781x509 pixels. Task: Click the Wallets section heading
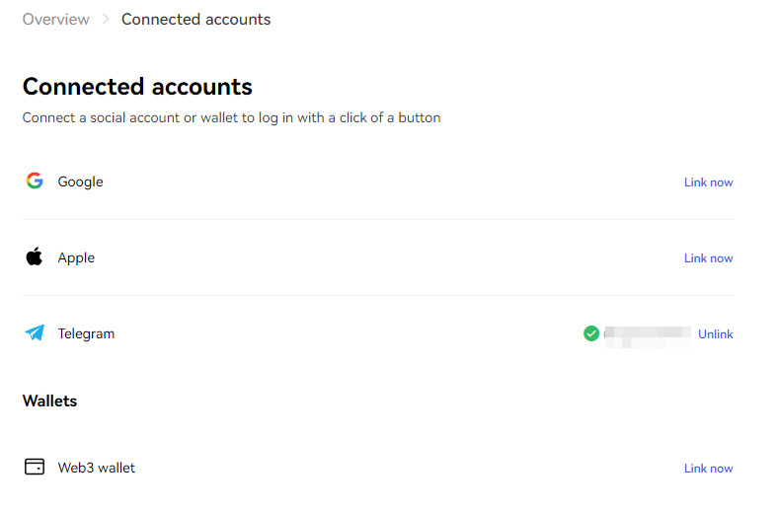pos(49,401)
